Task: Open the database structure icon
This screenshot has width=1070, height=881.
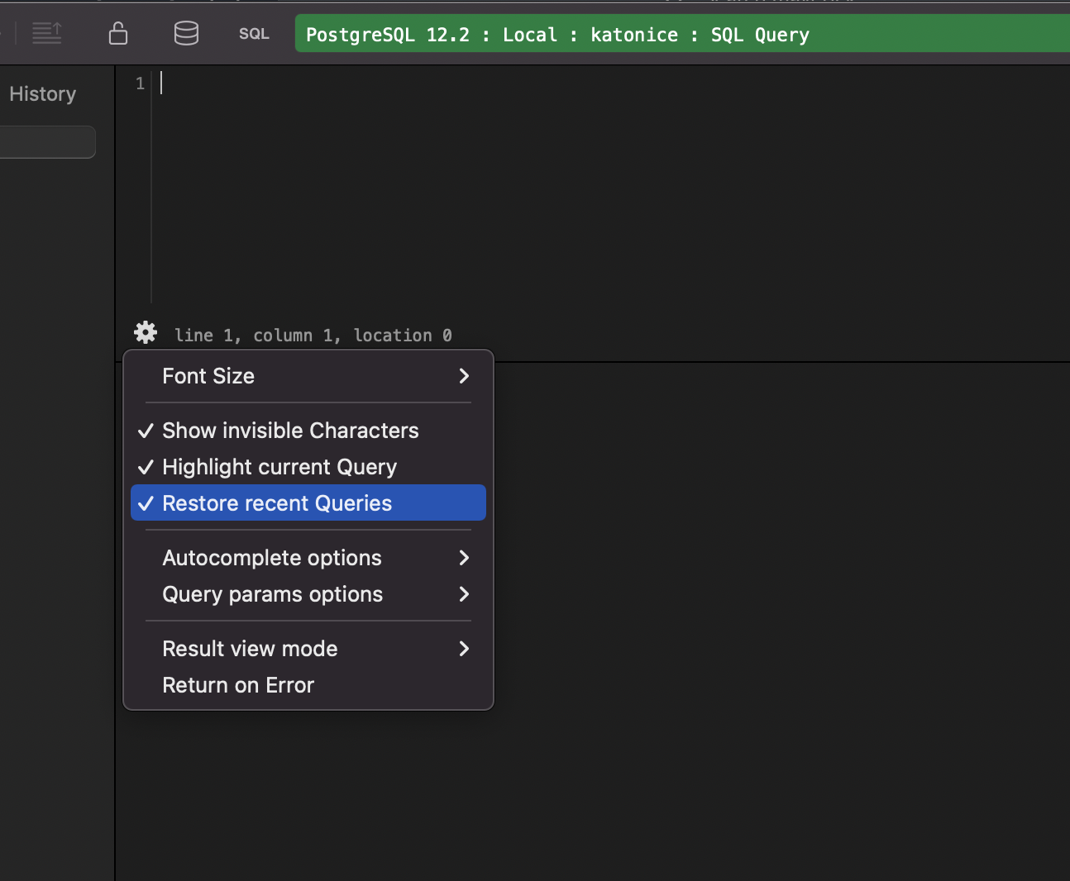Action: click(186, 33)
